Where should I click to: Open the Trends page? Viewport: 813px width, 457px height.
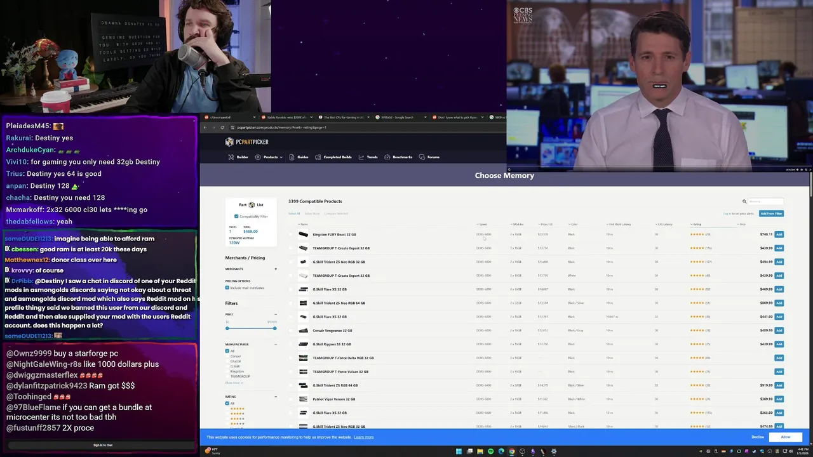[x=368, y=157]
